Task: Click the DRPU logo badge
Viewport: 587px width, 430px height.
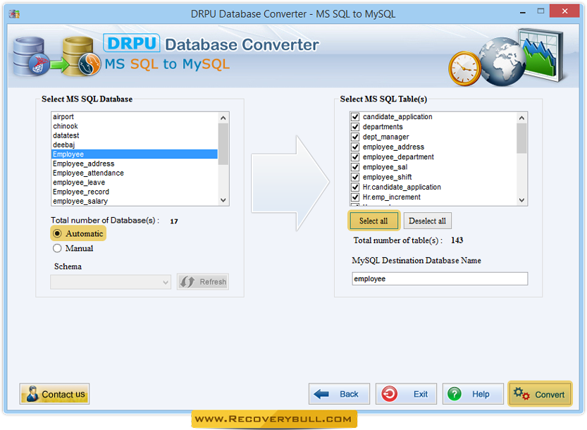Action: [132, 43]
